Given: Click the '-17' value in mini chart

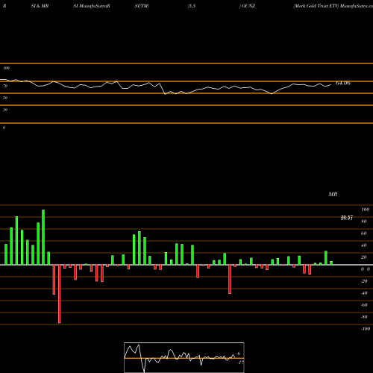Looking at the screenshot, I should [x=240, y=363].
